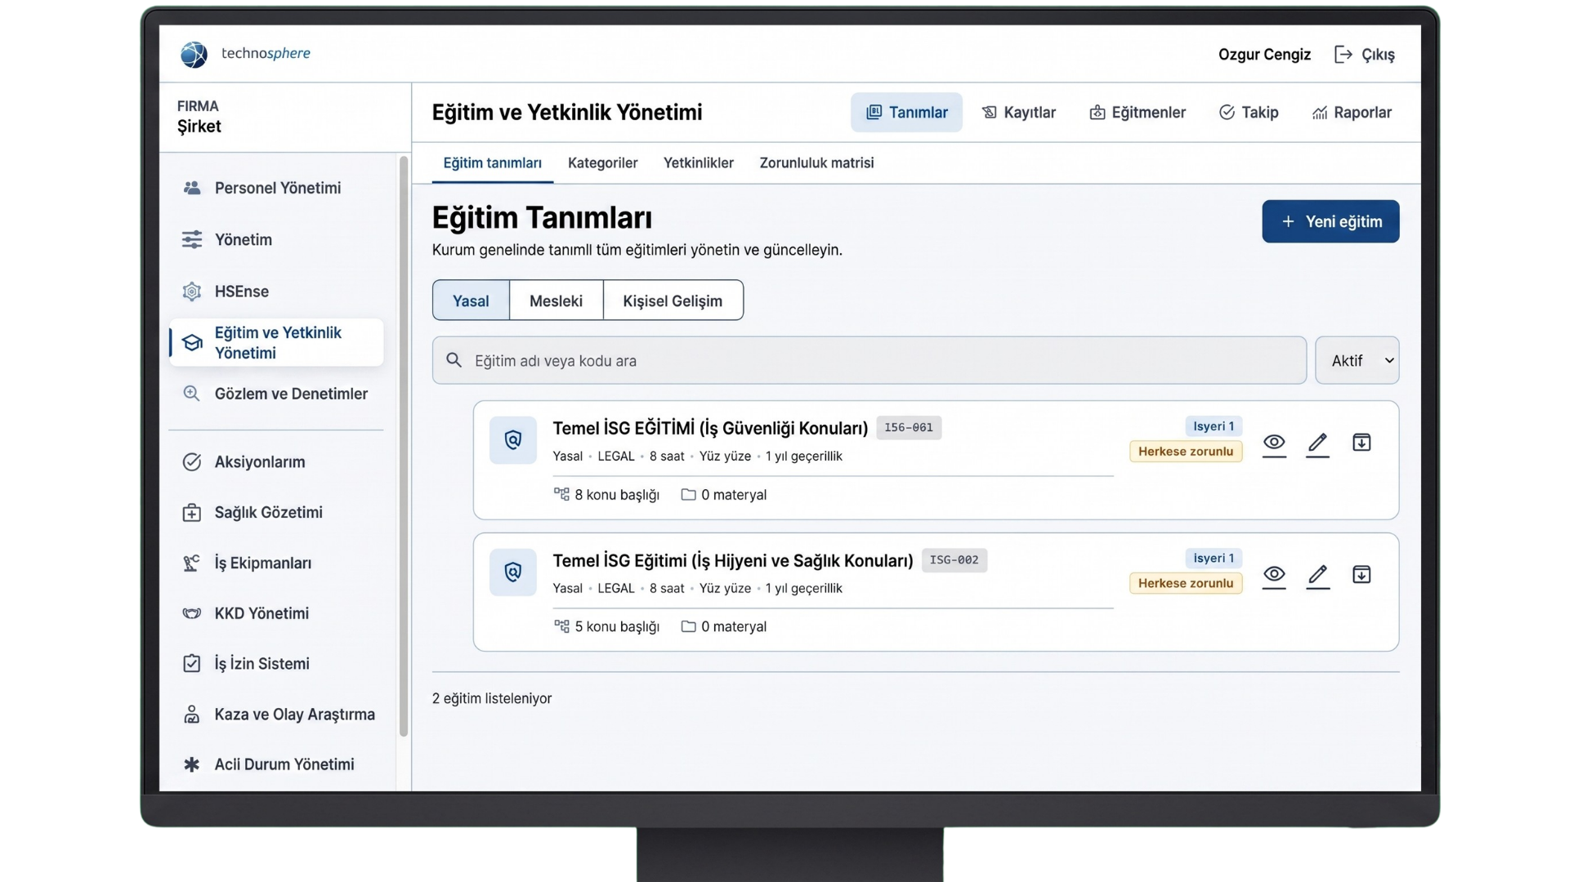Switch to the Raporlar tab
This screenshot has width=1569, height=882.
click(x=1352, y=113)
